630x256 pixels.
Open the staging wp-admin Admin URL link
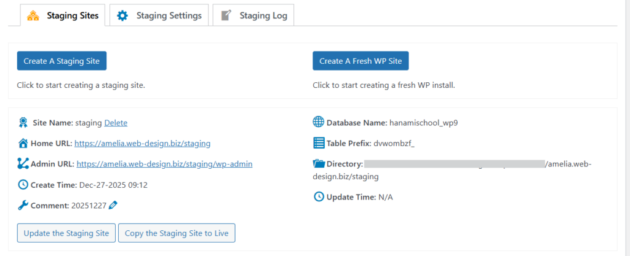(164, 164)
